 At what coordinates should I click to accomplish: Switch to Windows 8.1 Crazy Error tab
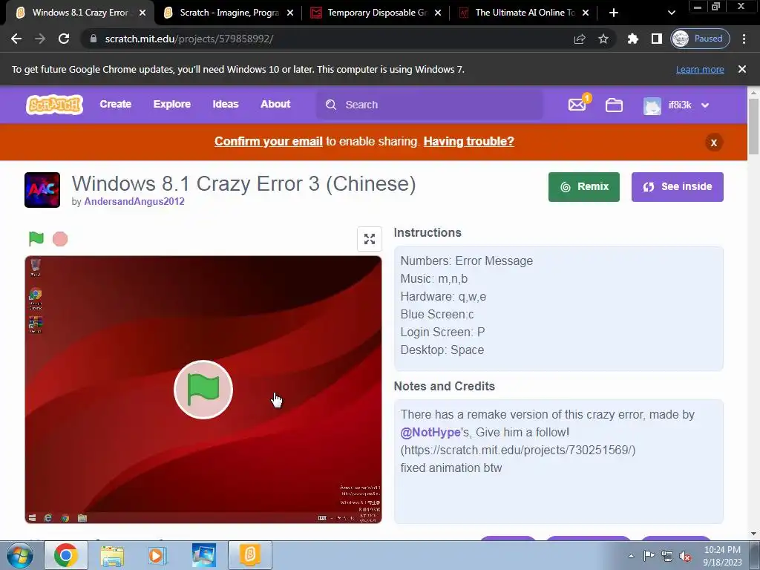tap(80, 13)
